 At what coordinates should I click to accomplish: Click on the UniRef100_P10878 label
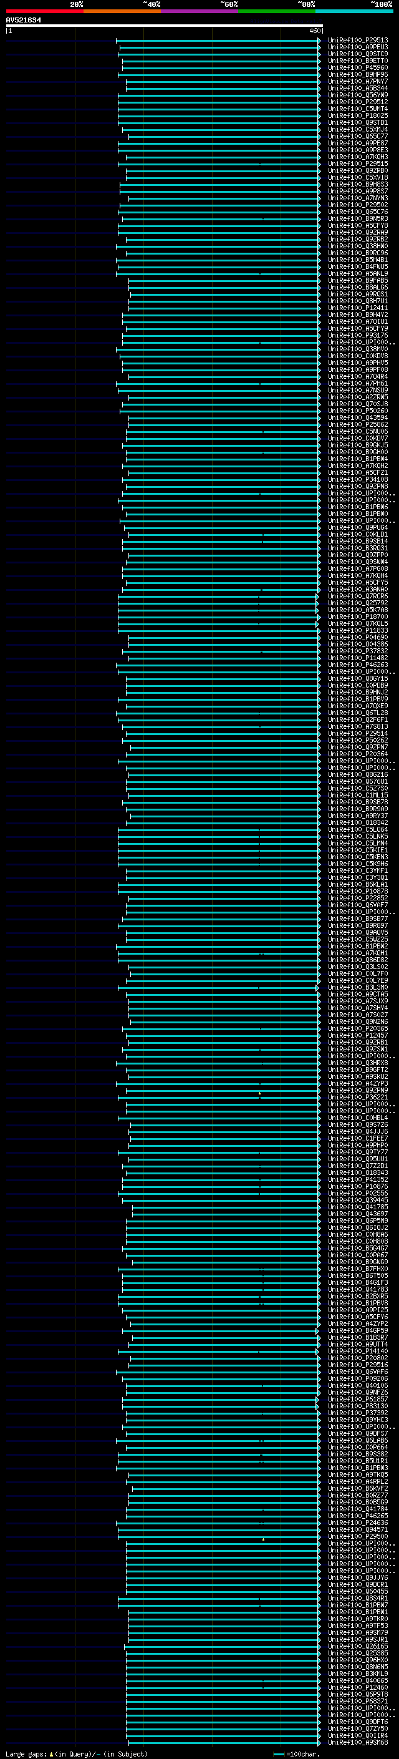(x=357, y=891)
